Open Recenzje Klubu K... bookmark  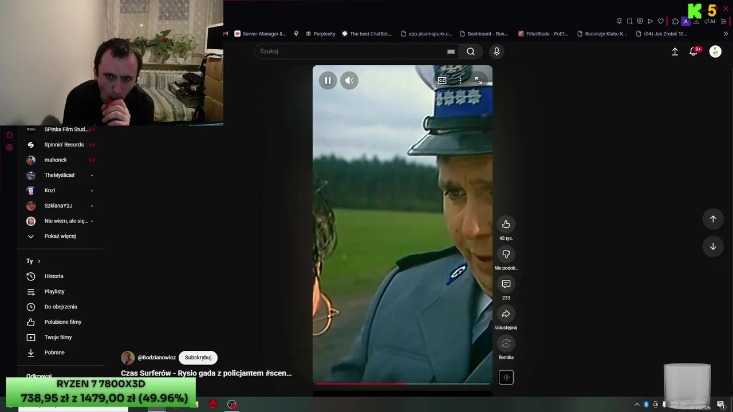[x=602, y=34]
